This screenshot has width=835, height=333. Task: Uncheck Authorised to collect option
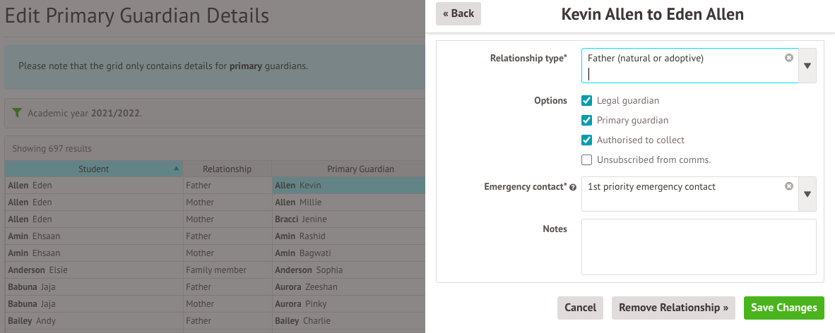pyautogui.click(x=586, y=140)
